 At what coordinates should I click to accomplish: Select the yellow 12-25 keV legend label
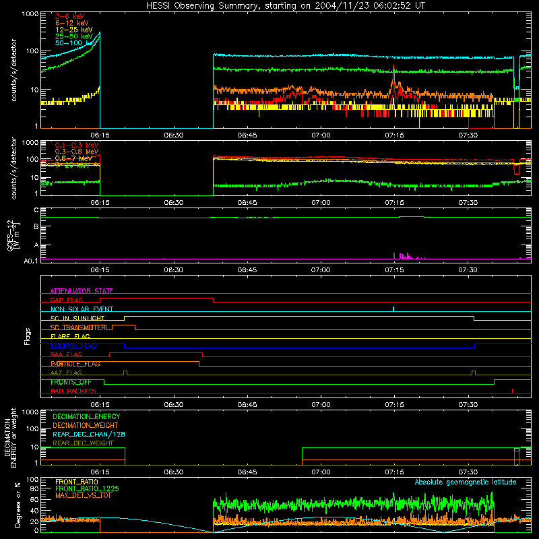point(74,30)
